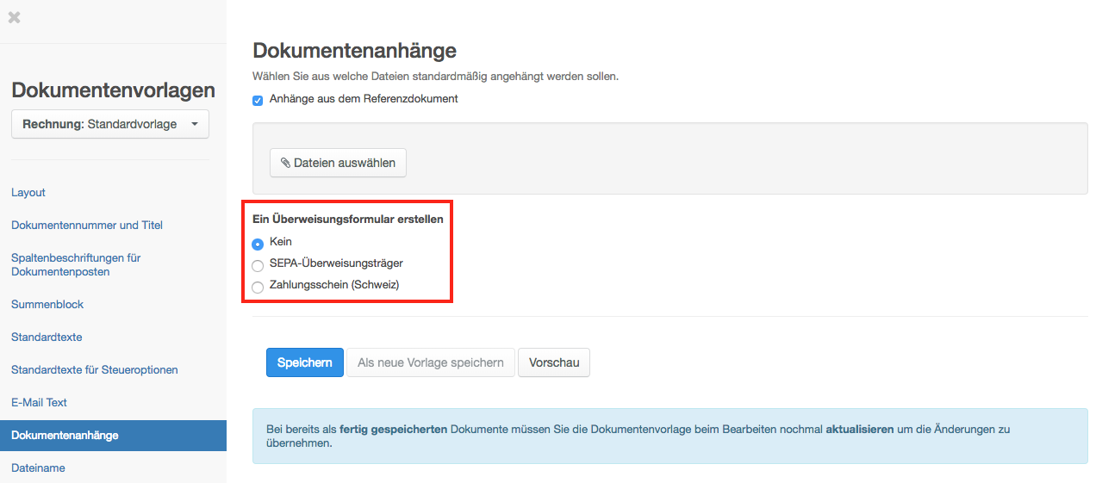Go to E-Mail Text settings
Screen dimensions: 1096x483
click(39, 402)
